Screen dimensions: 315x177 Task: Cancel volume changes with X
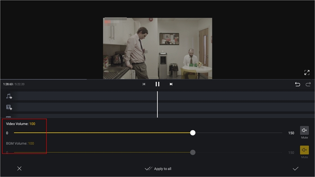(19, 168)
